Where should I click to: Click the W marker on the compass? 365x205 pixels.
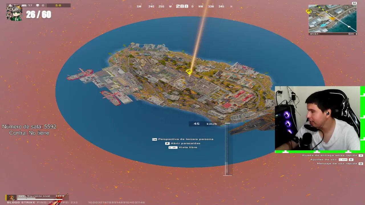pyautogui.click(x=170, y=6)
